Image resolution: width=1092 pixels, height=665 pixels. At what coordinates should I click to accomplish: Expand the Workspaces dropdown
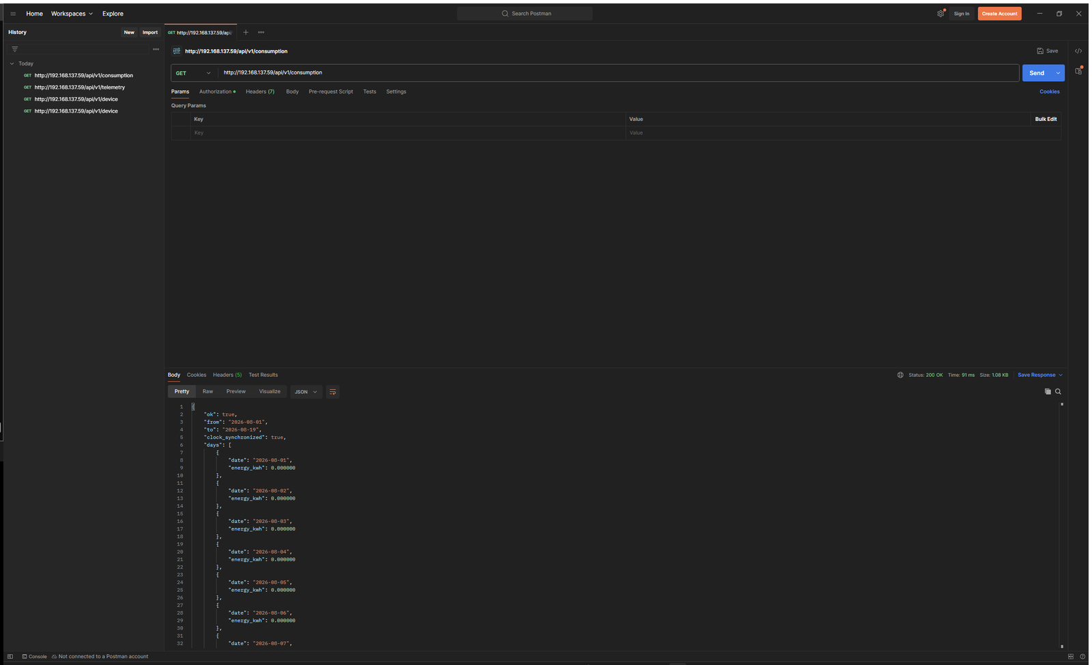coord(72,14)
